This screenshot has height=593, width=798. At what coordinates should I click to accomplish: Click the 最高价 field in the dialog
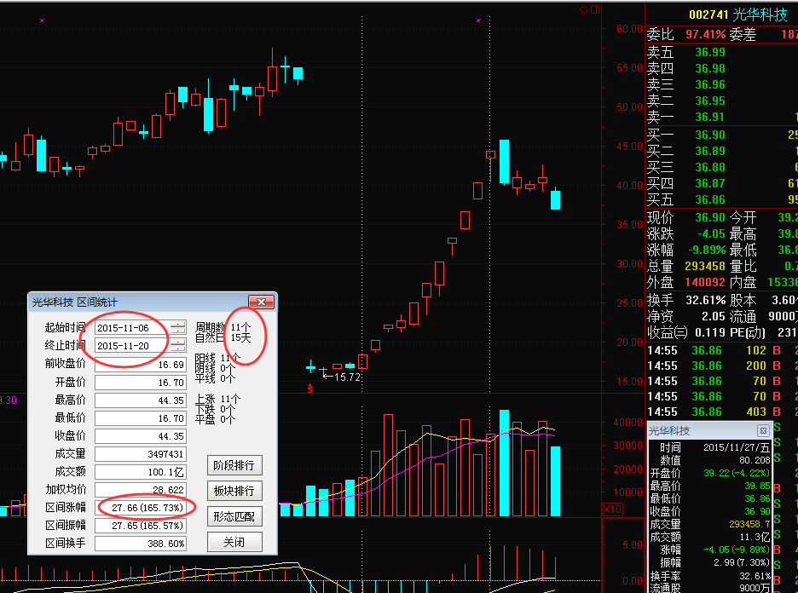[141, 400]
